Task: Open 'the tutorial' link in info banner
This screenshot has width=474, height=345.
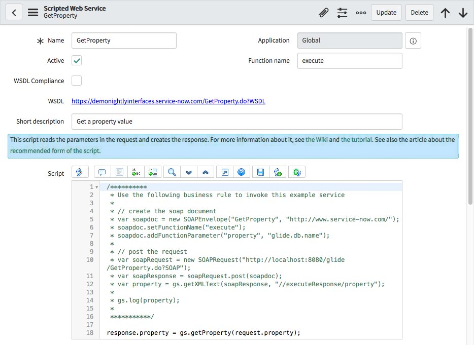Action: pyautogui.click(x=356, y=139)
